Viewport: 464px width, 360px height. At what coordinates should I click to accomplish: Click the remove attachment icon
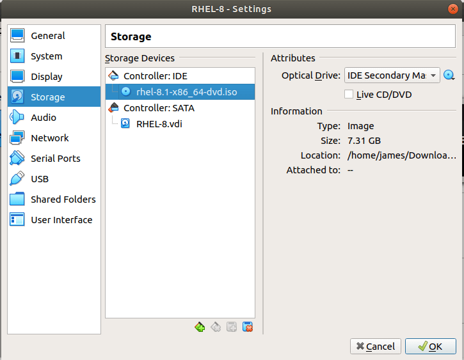(248, 327)
